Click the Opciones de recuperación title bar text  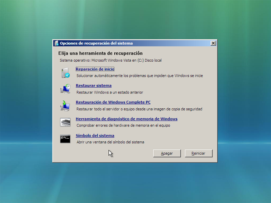(96, 43)
